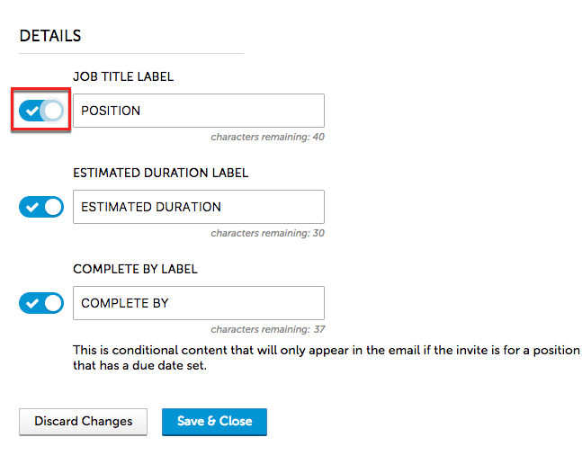The height and width of the screenshot is (464, 582).
Task: Click the Save & Close button
Action: click(214, 421)
